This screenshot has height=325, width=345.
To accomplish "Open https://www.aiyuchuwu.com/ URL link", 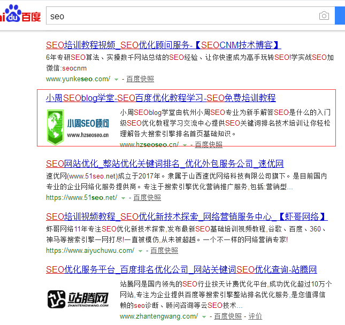I will pos(90,251).
